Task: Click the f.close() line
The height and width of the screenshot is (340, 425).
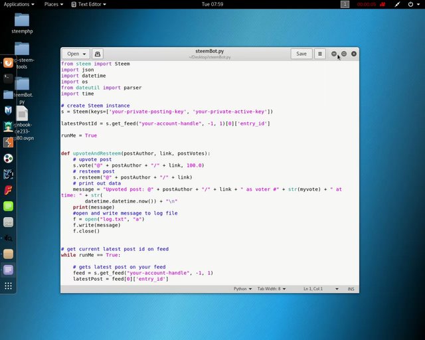Action: coord(86,231)
